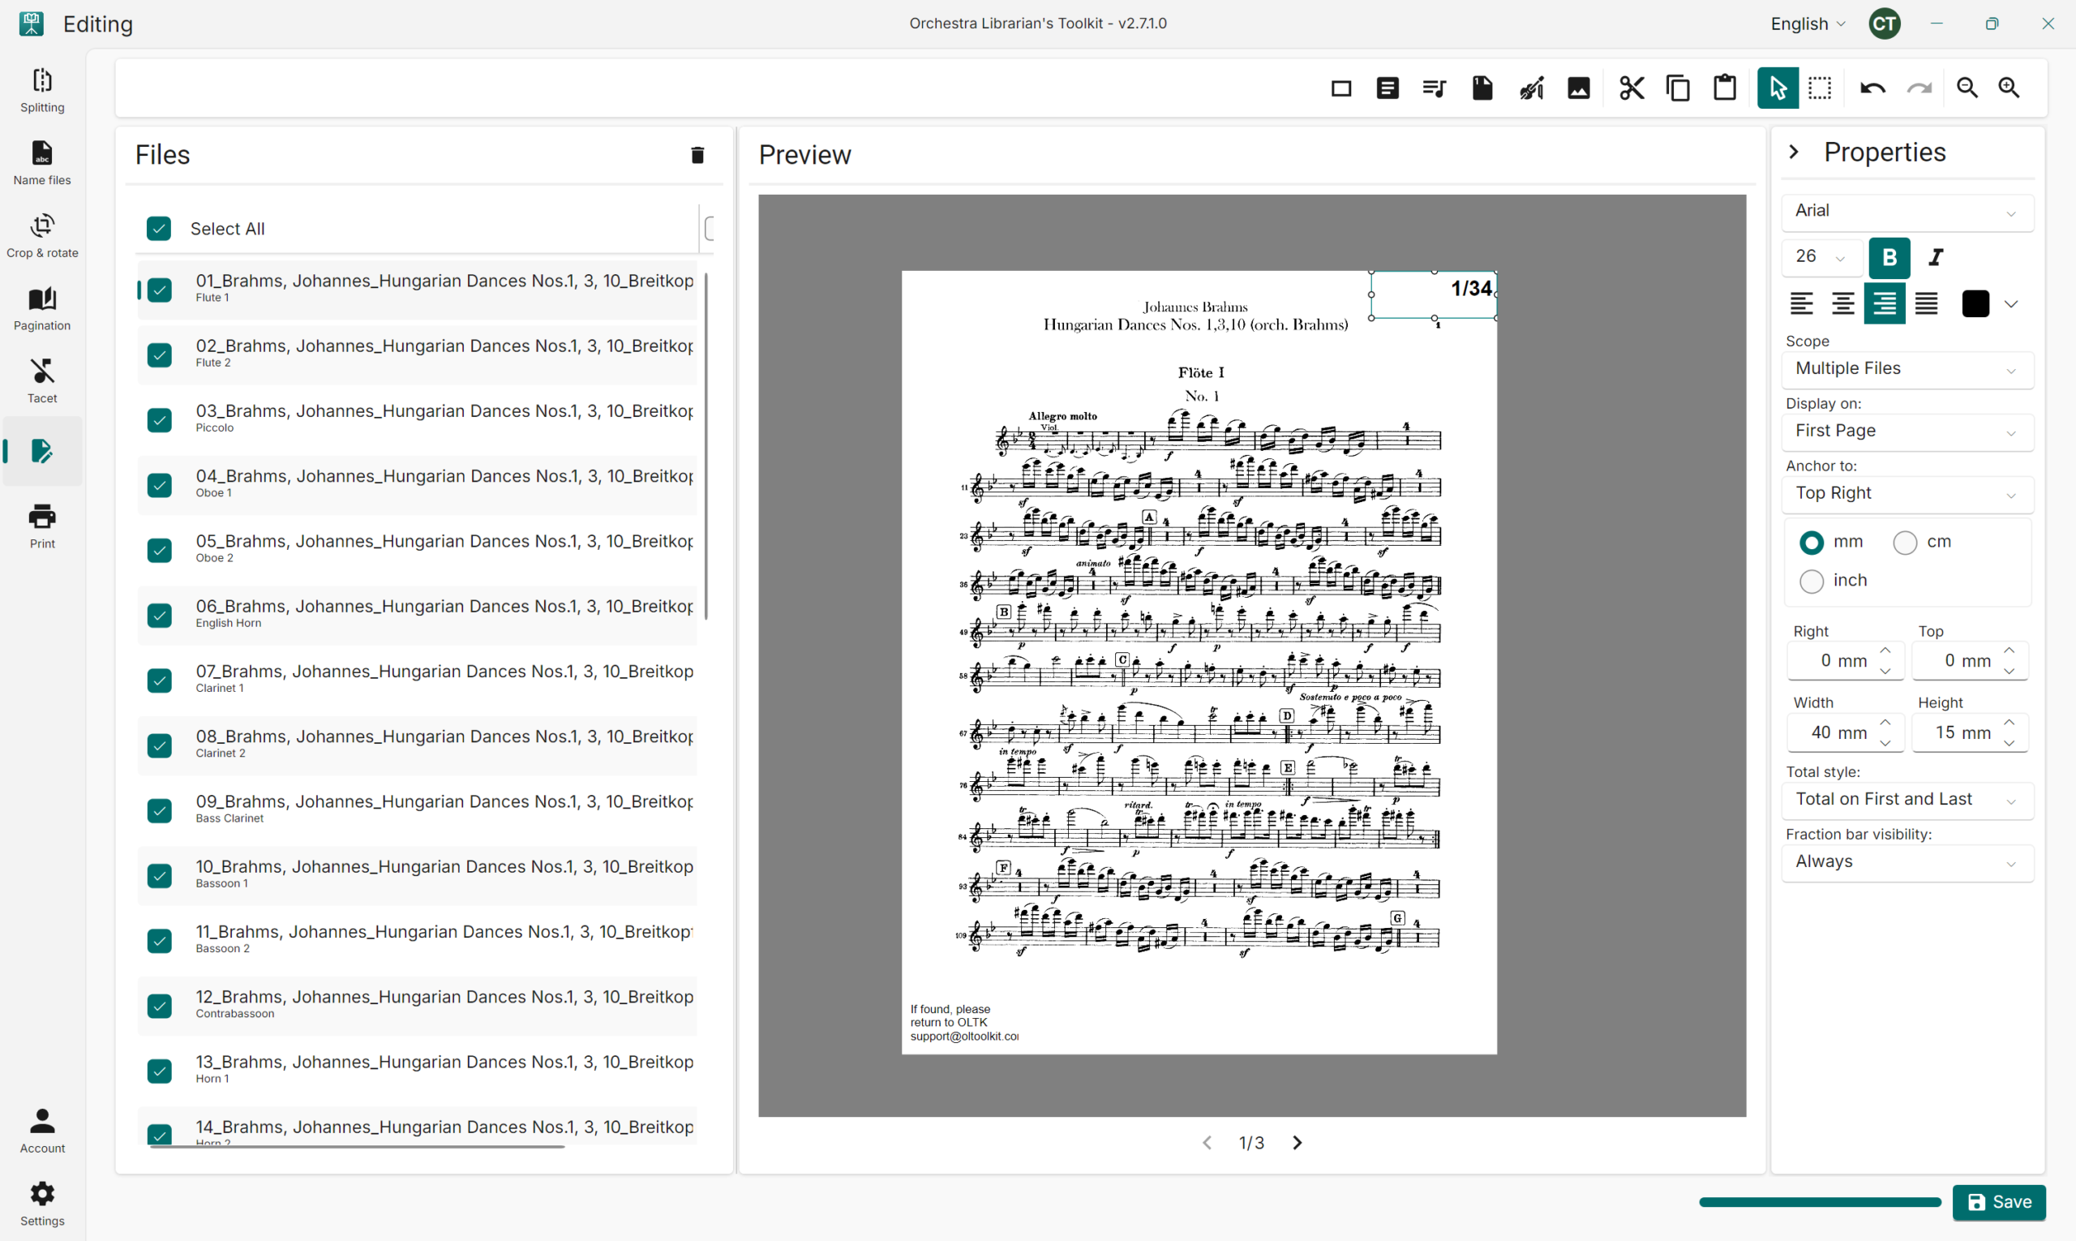Select the inch unit radio button
The image size is (2076, 1241).
[1812, 582]
